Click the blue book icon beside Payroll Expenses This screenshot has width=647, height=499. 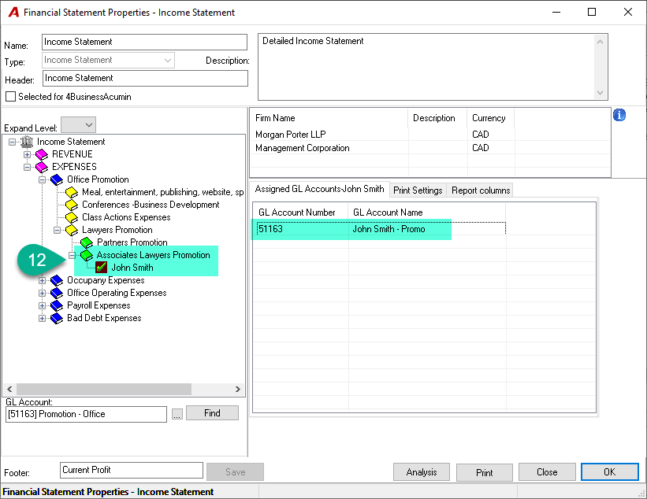(x=57, y=305)
